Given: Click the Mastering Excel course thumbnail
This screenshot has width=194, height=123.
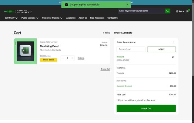Looking at the screenshot, I should [25, 51].
